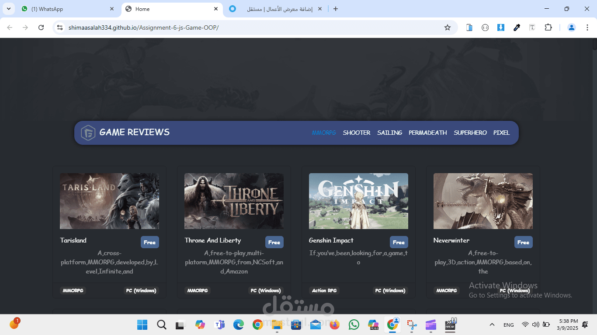Open Windows Search from taskbar
This screenshot has width=597, height=335.
pyautogui.click(x=162, y=325)
